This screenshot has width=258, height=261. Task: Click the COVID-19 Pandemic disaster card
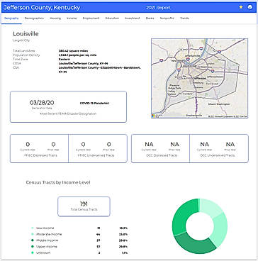pyautogui.click(x=68, y=106)
